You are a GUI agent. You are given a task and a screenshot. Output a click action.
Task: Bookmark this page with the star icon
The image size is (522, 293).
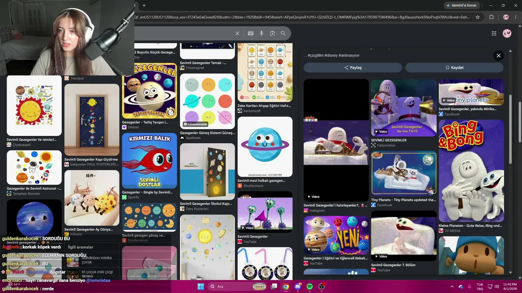point(478,17)
